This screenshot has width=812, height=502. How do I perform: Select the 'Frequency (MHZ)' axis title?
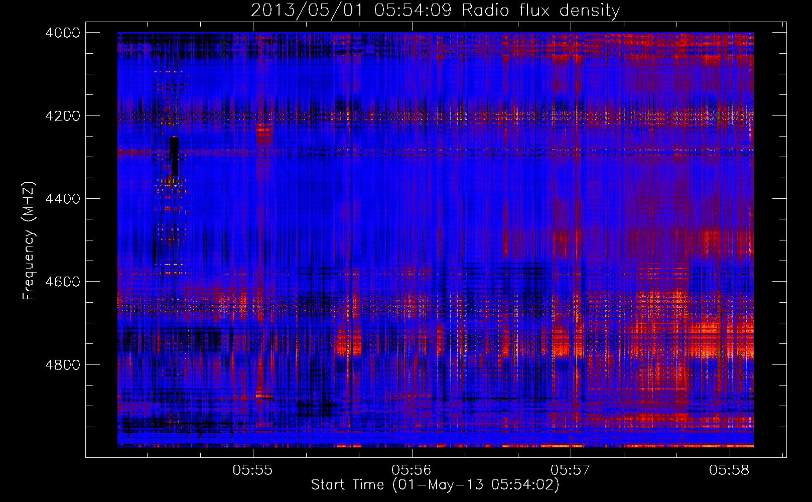(x=29, y=241)
